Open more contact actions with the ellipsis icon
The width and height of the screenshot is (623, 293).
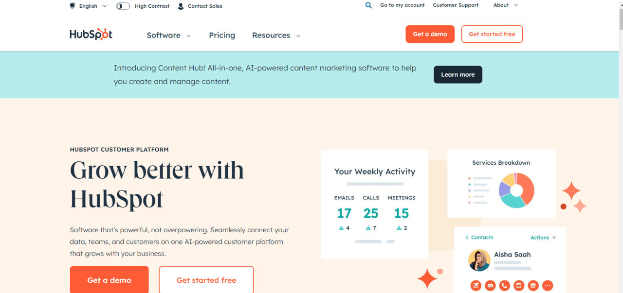[x=547, y=285]
